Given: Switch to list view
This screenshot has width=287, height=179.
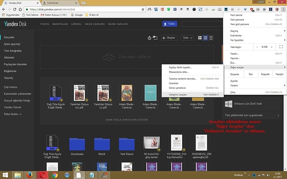Looking at the screenshot, I should click(211, 38).
